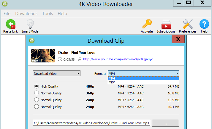Open the Download Video dropdown
212x129 pixels.
click(57, 73)
